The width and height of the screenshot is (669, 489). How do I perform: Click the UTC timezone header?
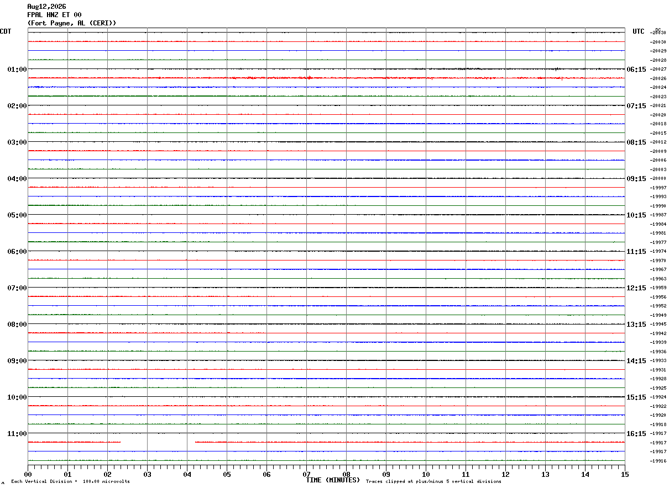pyautogui.click(x=639, y=31)
